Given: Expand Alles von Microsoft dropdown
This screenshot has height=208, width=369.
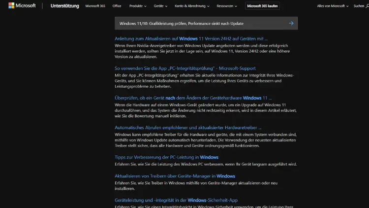Looking at the screenshot, I should pos(333,6).
